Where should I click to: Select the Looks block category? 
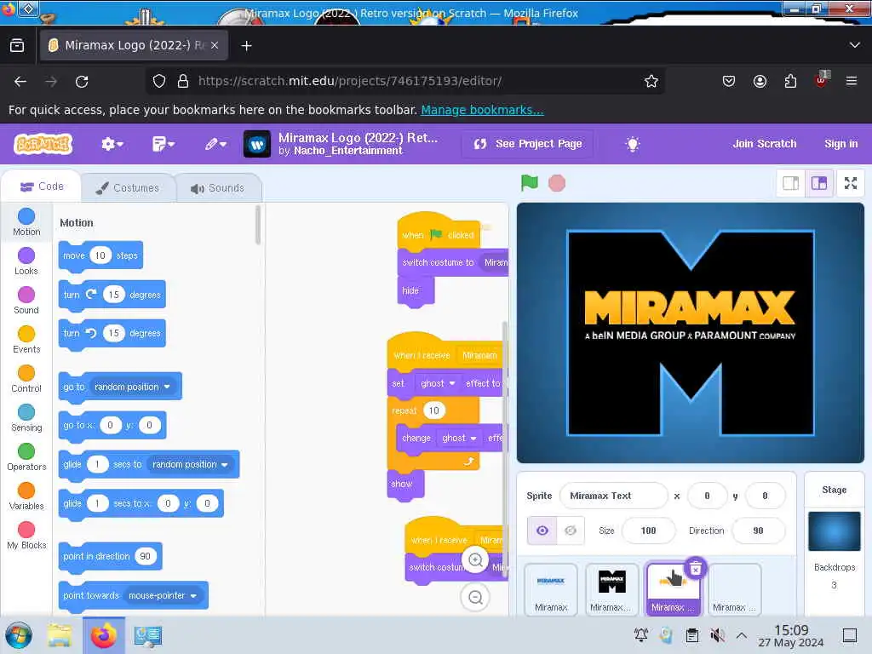[26, 261]
